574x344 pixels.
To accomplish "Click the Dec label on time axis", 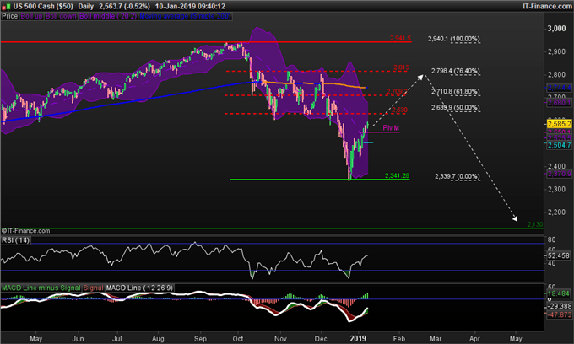I will (x=321, y=339).
